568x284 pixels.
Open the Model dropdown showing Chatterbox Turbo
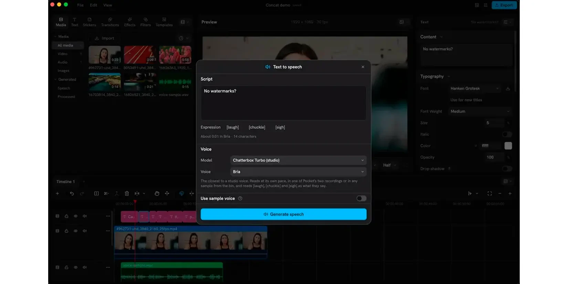tap(298, 160)
